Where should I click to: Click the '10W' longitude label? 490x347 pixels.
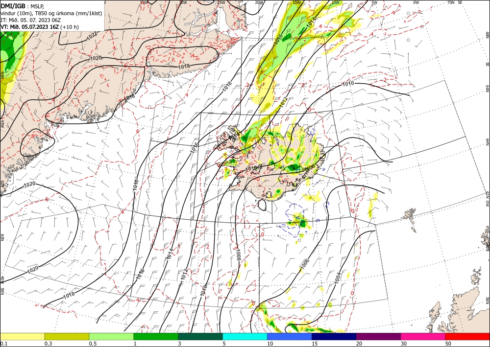tap(335, 2)
